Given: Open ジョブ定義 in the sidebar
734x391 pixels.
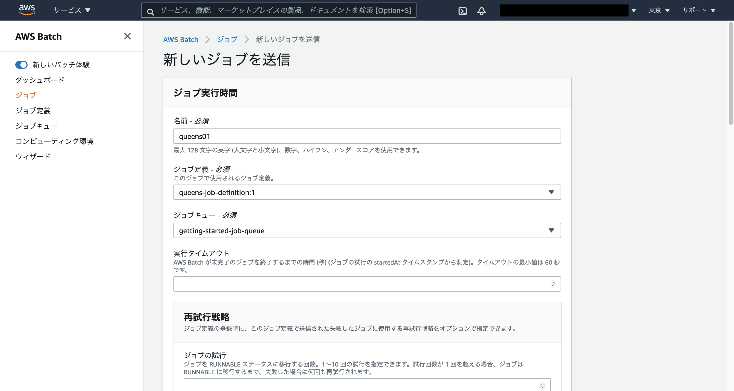Looking at the screenshot, I should pyautogui.click(x=33, y=110).
